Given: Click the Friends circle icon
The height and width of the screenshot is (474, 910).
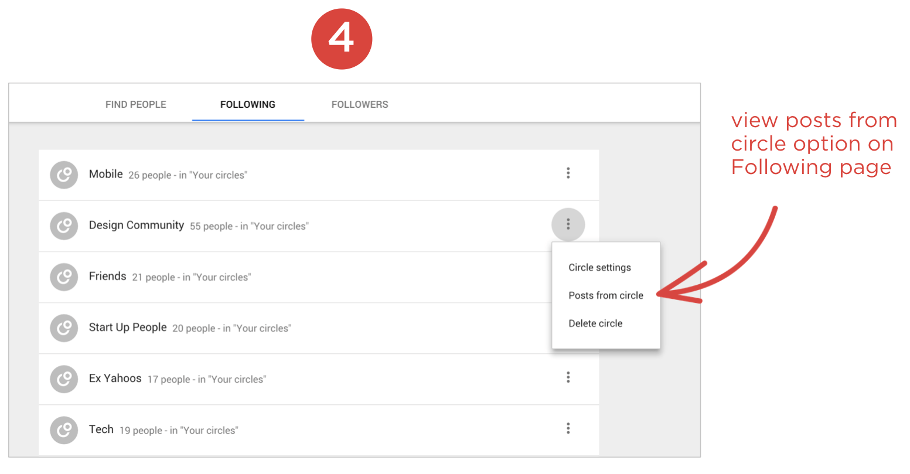Looking at the screenshot, I should point(64,277).
